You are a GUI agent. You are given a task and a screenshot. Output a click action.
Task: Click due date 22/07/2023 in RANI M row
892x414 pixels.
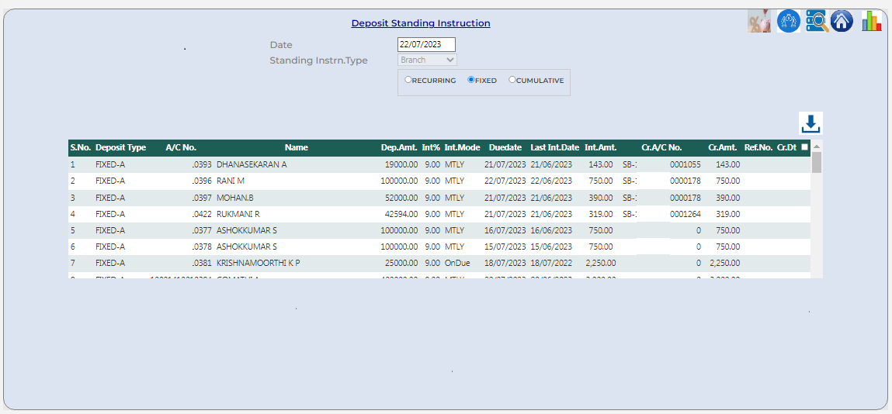pos(505,181)
